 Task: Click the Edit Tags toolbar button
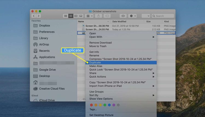click(x=107, y=16)
